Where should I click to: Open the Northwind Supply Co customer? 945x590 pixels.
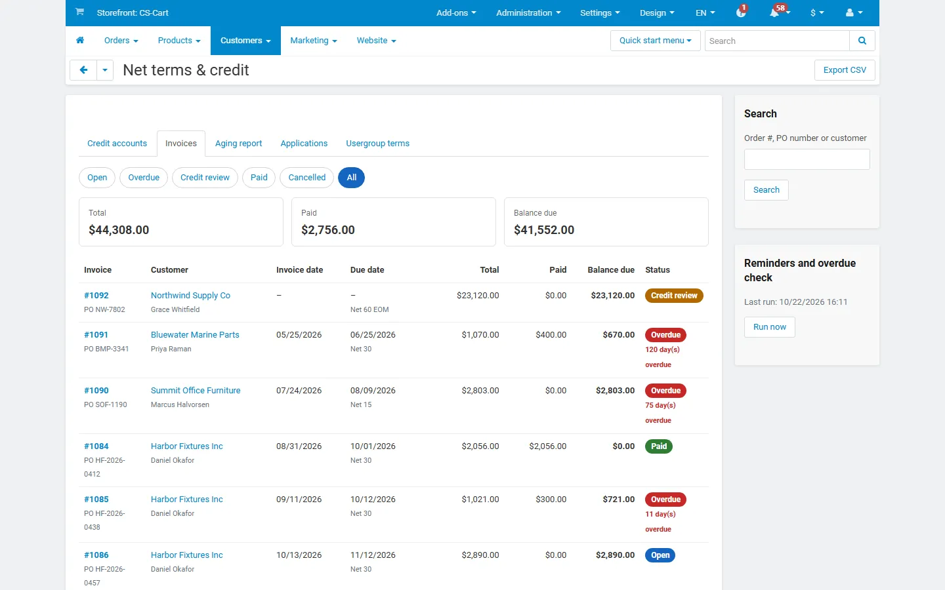pos(190,296)
